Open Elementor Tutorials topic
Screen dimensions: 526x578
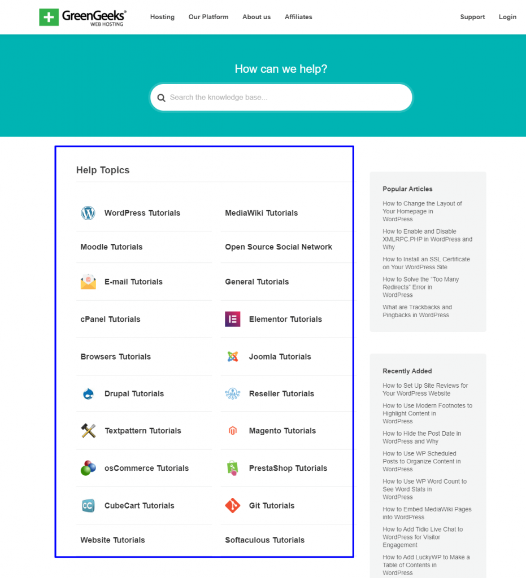285,319
